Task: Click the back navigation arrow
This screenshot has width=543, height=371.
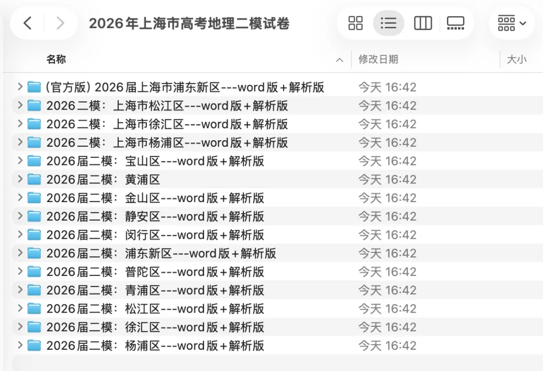Action: click(x=28, y=23)
